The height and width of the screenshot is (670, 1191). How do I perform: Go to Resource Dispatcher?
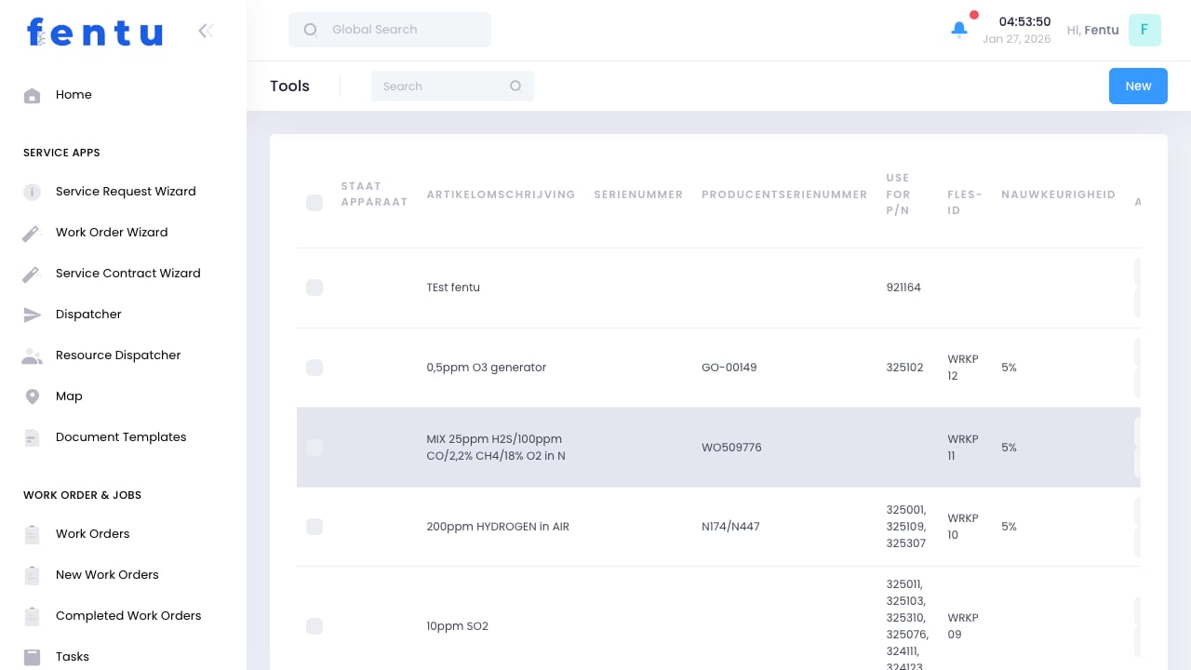(118, 355)
